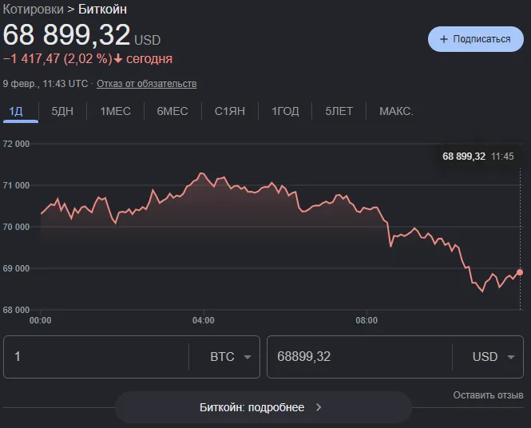The width and height of the screenshot is (531, 428).
Task: Open the USD currency dropdown
Action: tap(493, 357)
